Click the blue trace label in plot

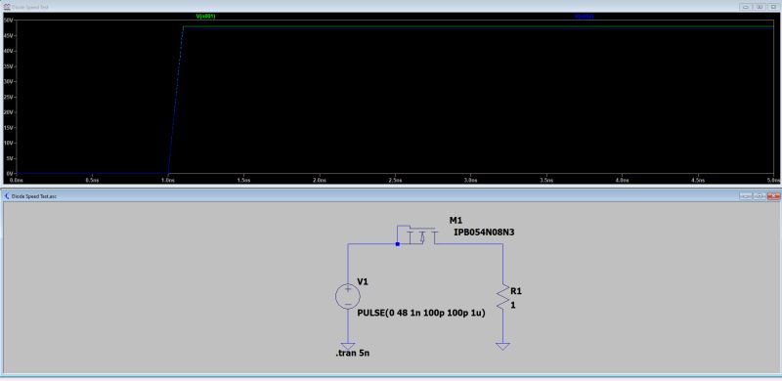[584, 17]
